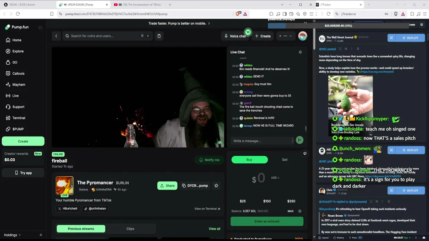Open the Pump.fun browser hamburger menu
429x241 pixels.
(312, 14)
